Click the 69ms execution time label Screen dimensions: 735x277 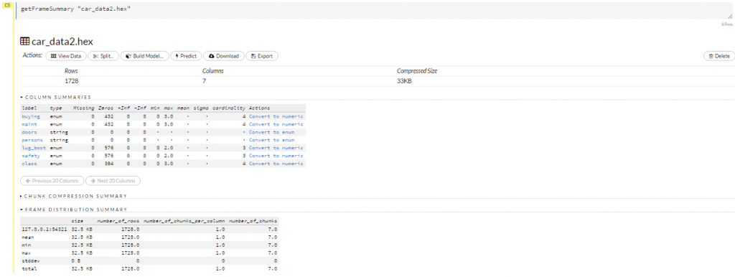tap(726, 24)
